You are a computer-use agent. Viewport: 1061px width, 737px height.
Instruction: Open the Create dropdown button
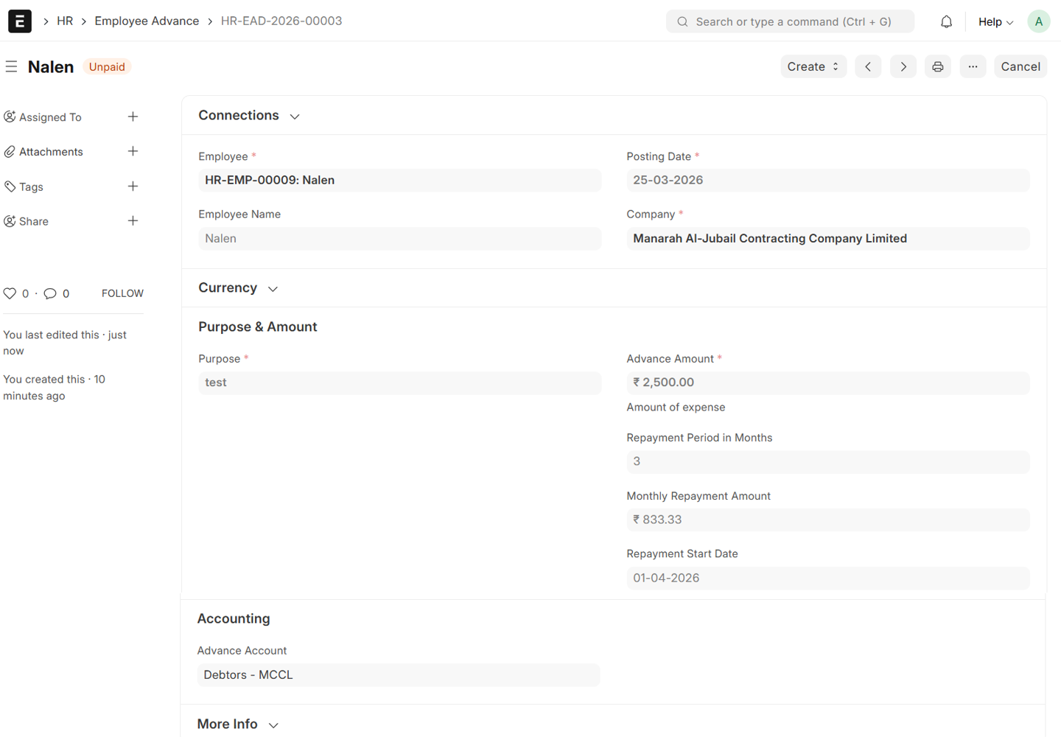[x=813, y=66]
